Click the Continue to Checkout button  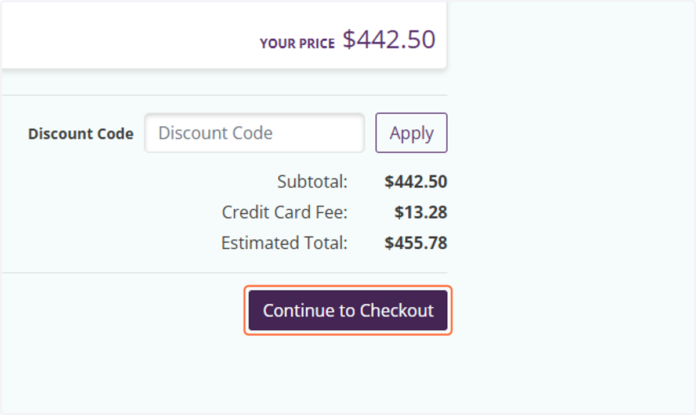point(348,311)
